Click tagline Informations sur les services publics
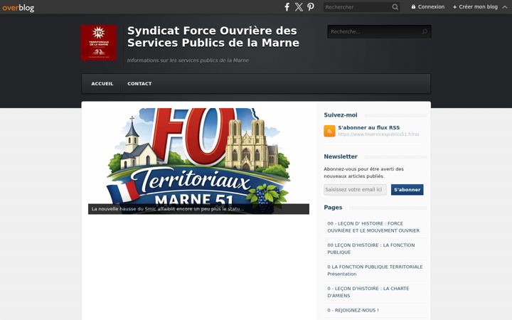 pos(188,60)
